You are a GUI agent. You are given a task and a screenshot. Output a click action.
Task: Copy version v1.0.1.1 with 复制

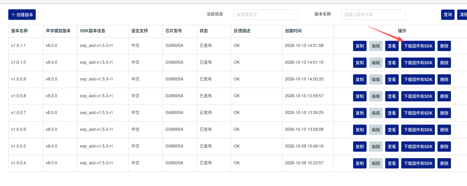click(x=360, y=46)
